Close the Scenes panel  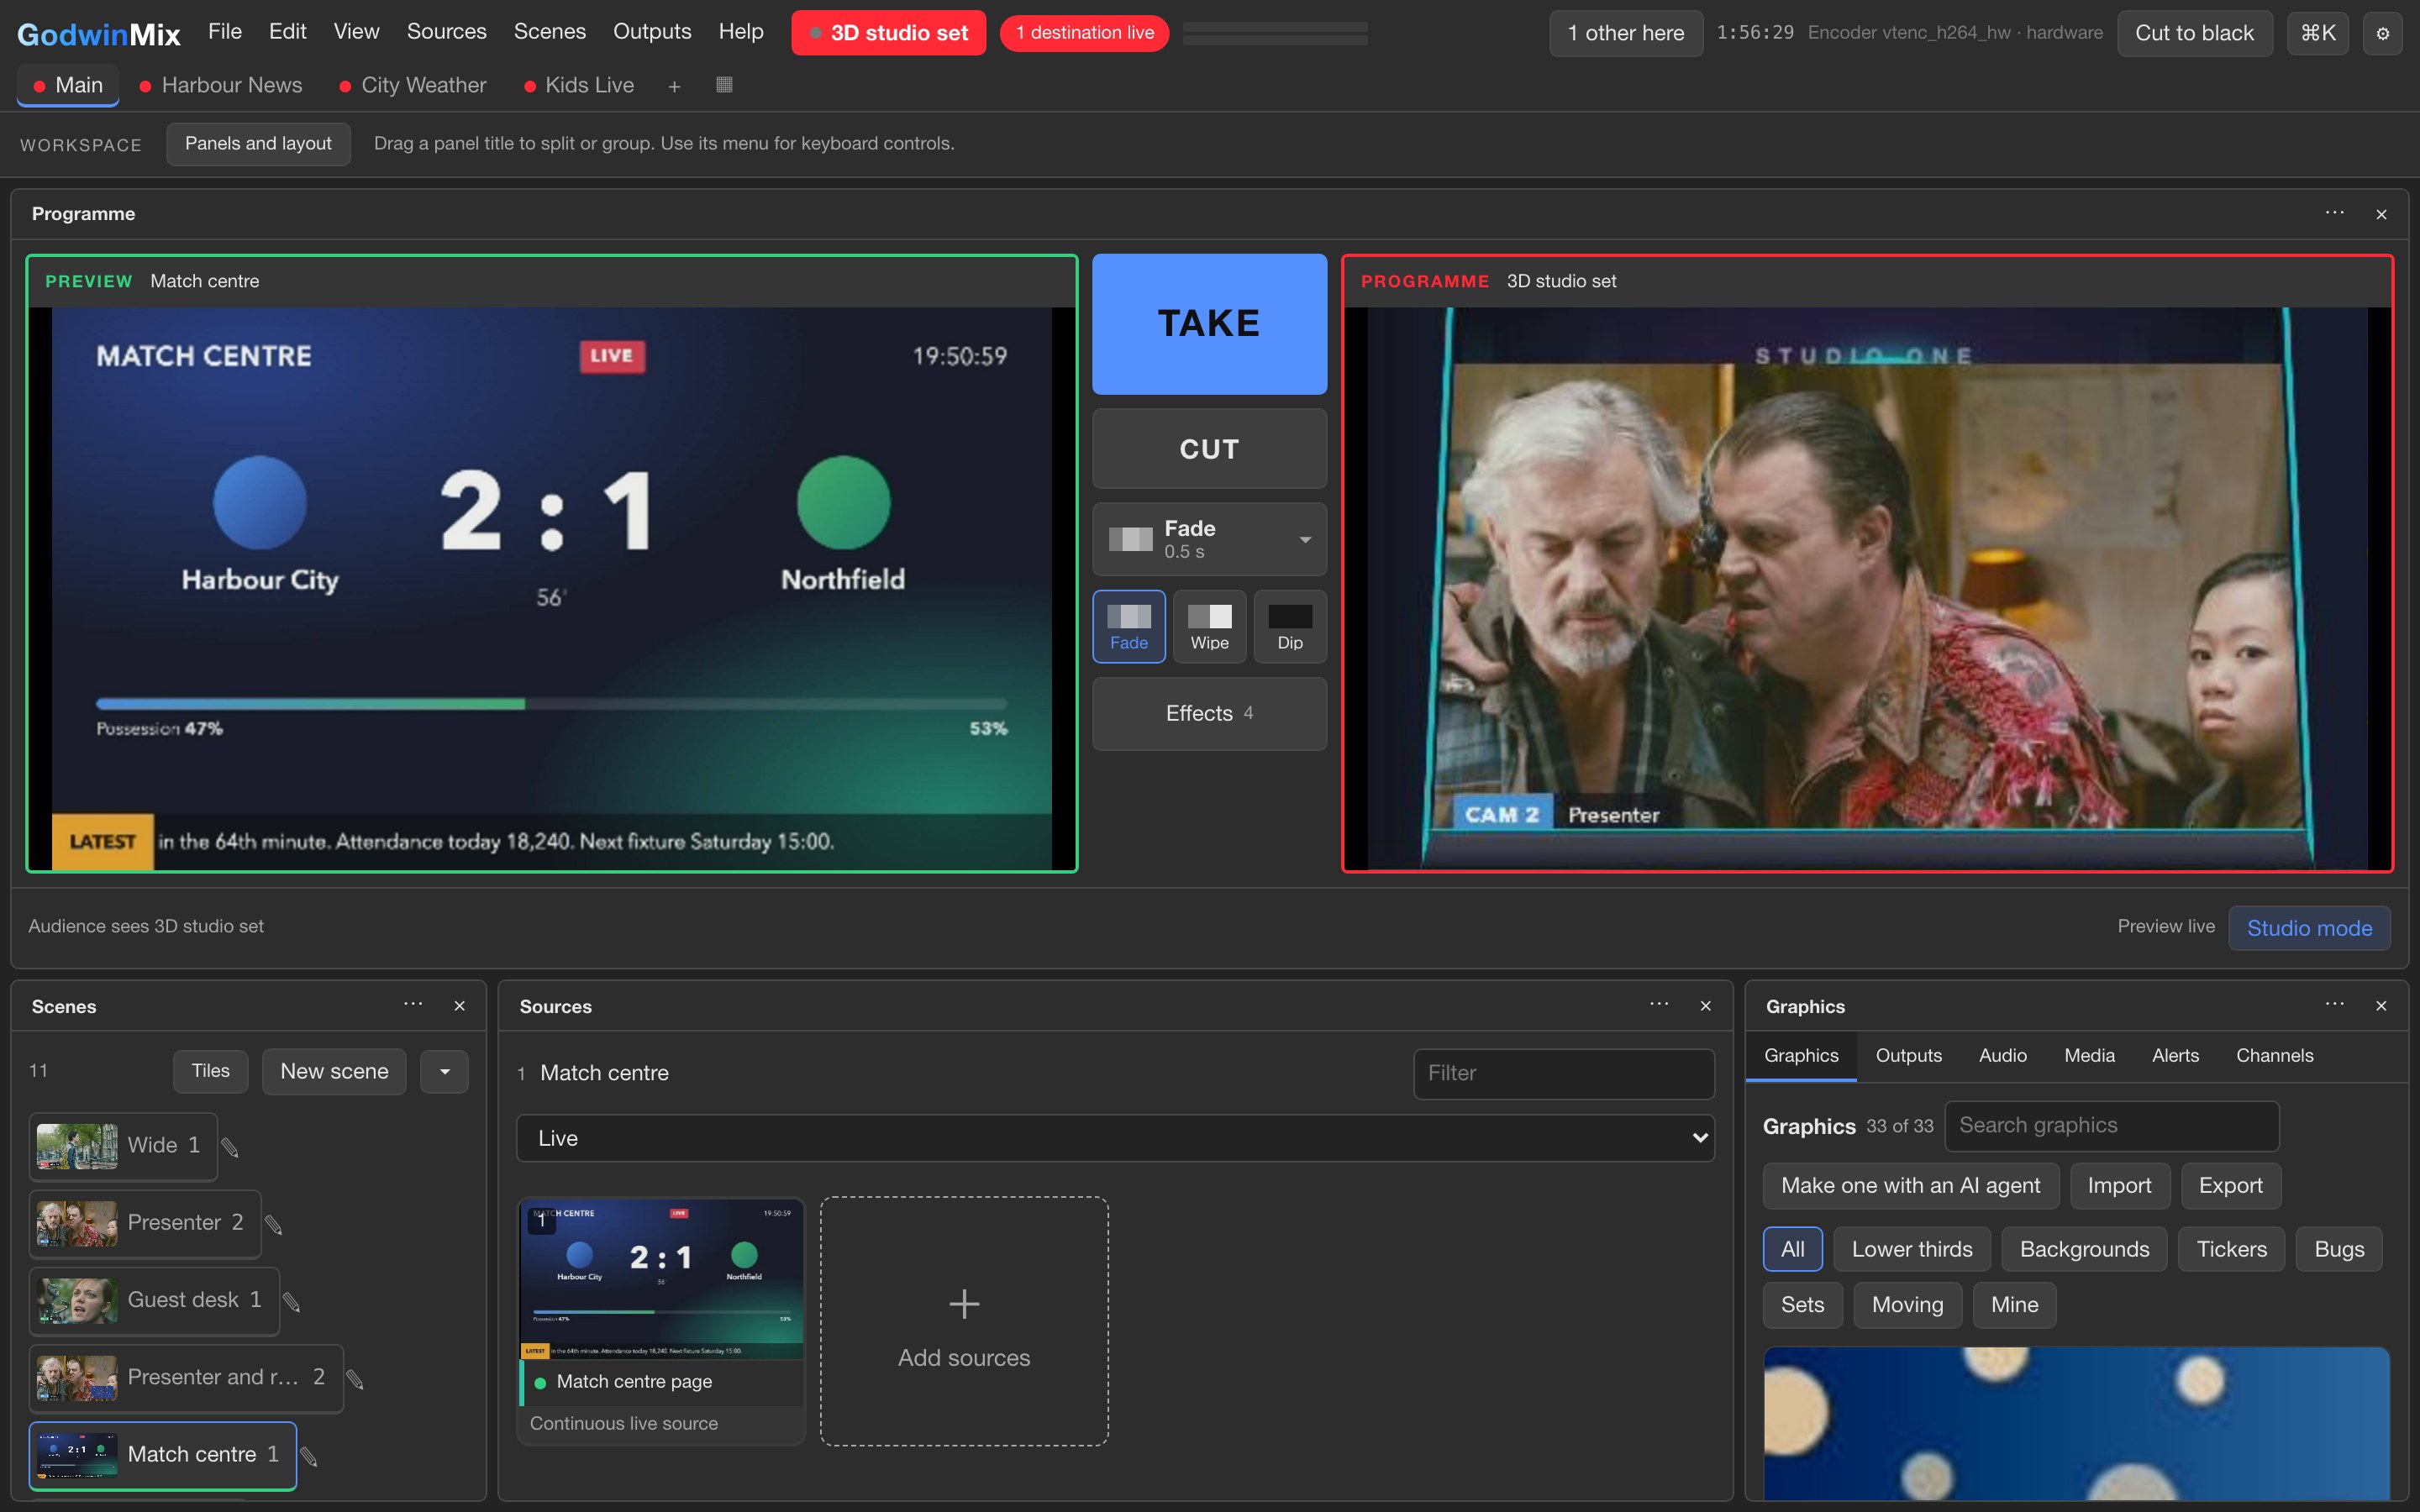[x=460, y=1006]
